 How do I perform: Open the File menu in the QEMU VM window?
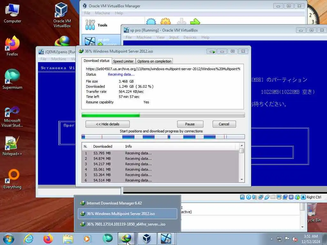(43, 59)
